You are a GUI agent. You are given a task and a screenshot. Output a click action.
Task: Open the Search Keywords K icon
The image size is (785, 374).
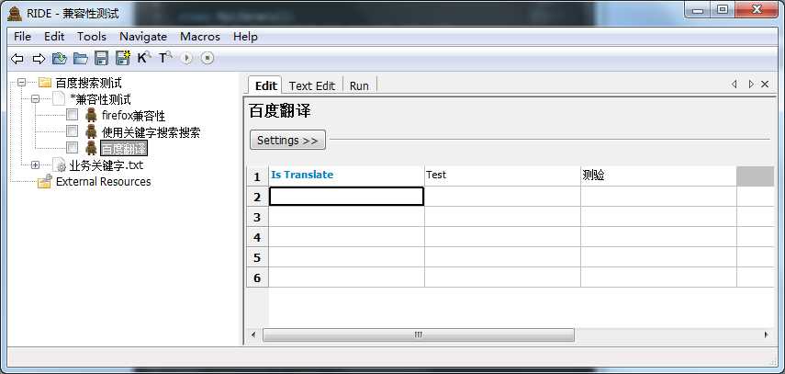click(x=144, y=58)
